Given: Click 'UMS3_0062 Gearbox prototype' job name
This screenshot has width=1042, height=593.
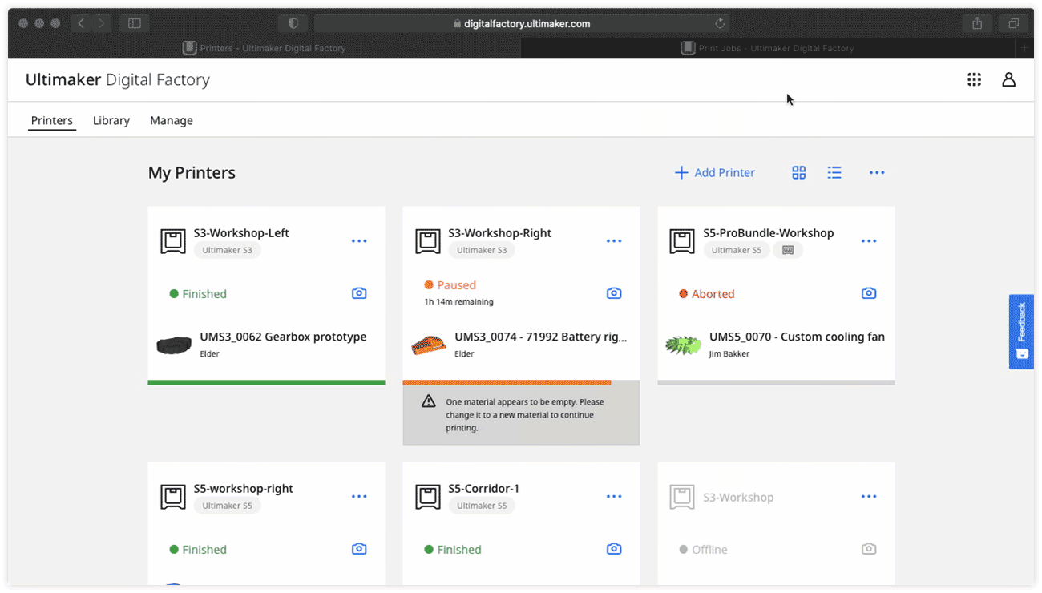Looking at the screenshot, I should (x=283, y=337).
